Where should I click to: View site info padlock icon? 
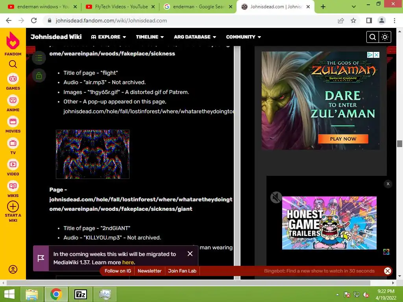[50, 20]
